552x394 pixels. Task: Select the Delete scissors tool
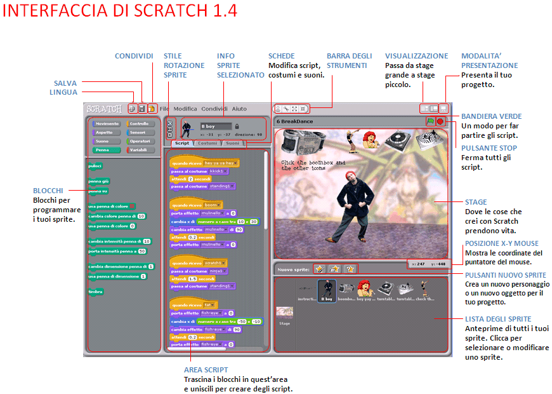[286, 109]
